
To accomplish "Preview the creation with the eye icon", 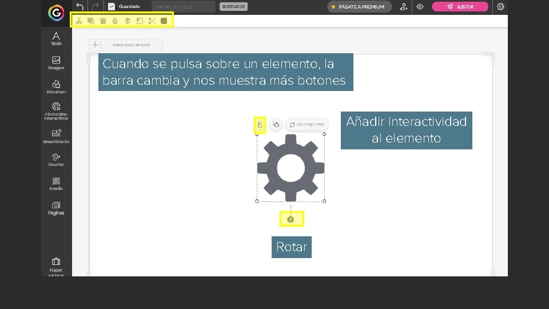I will tap(420, 7).
